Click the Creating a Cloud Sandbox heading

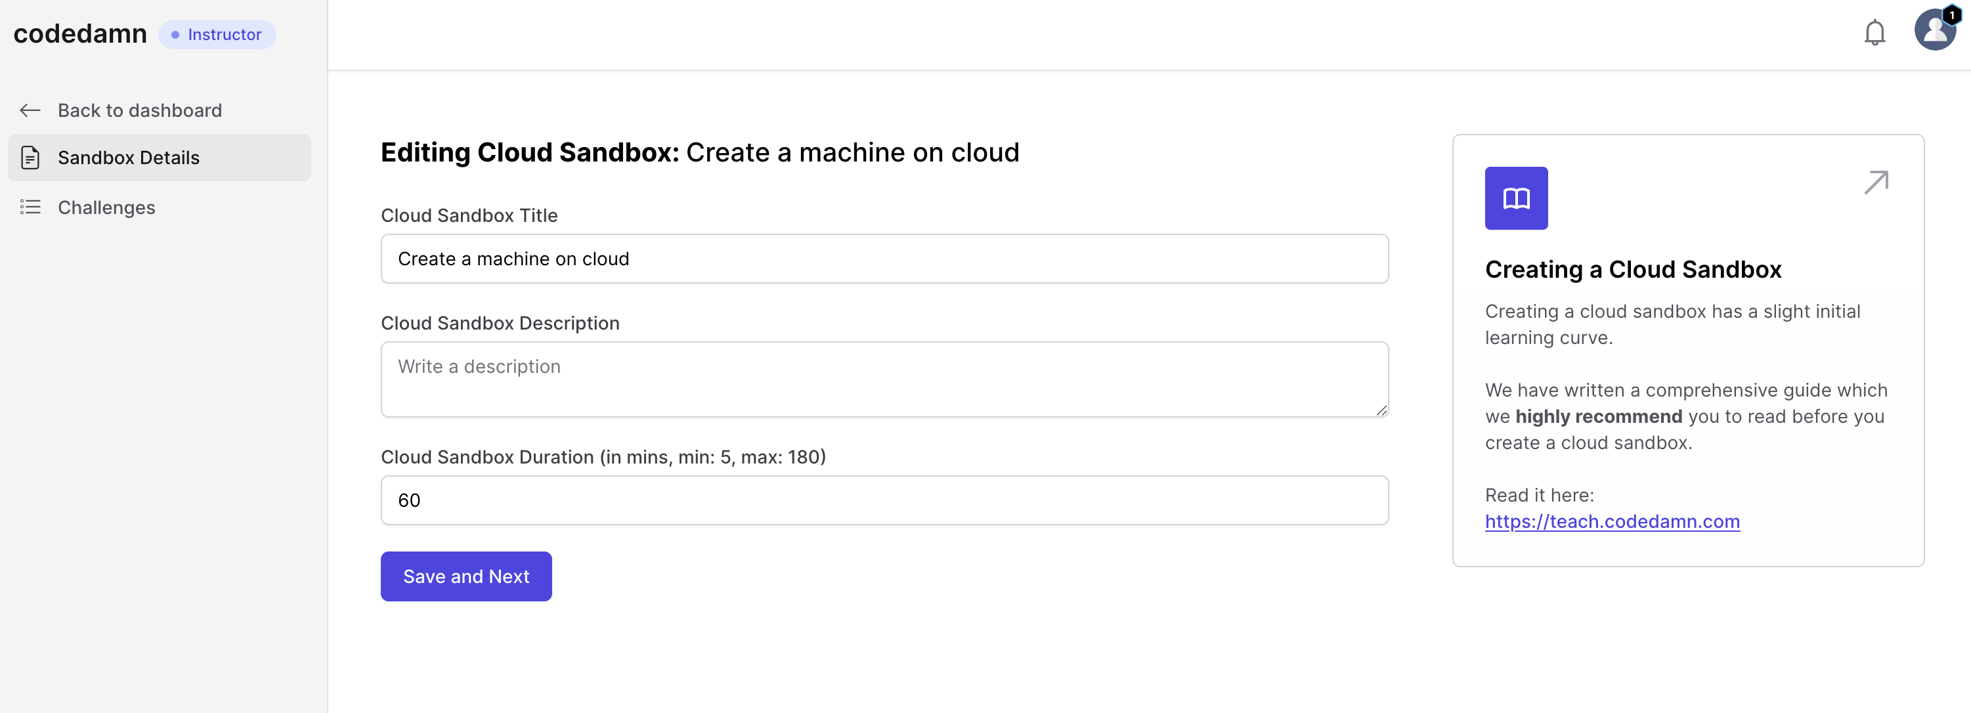coord(1632,269)
